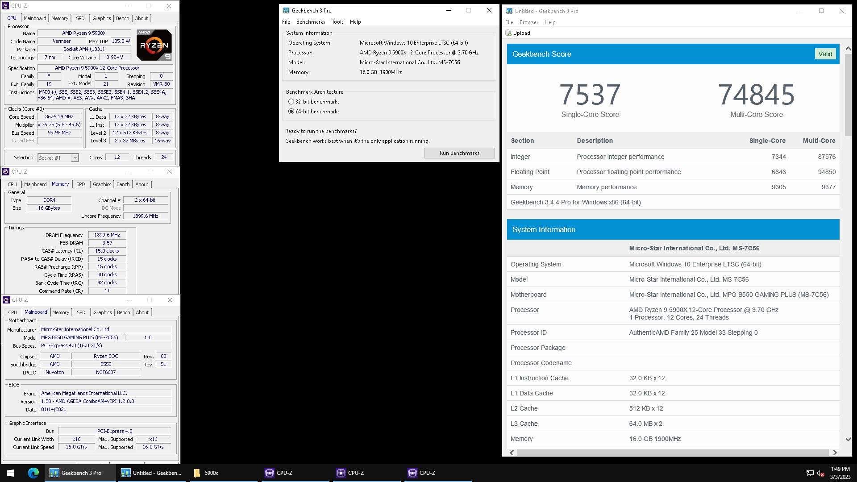
Task: Click the Valid badge on Geekbench Score
Action: coord(825,54)
